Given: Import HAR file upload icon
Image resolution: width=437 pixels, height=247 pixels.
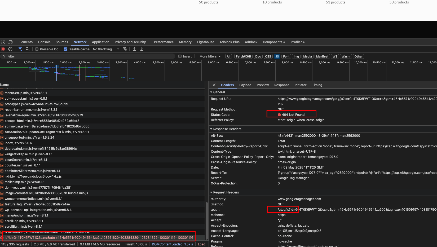Looking at the screenshot, I should tap(134, 49).
